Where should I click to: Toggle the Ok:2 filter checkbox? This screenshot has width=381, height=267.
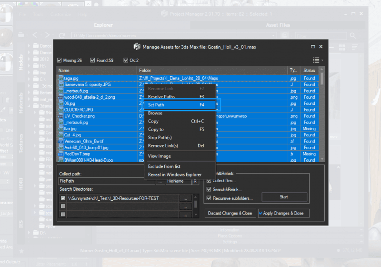126,60
